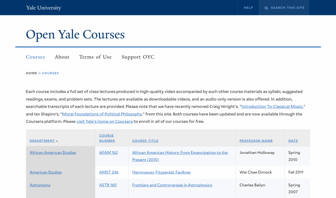Sort by Professor Name column

click(256, 141)
